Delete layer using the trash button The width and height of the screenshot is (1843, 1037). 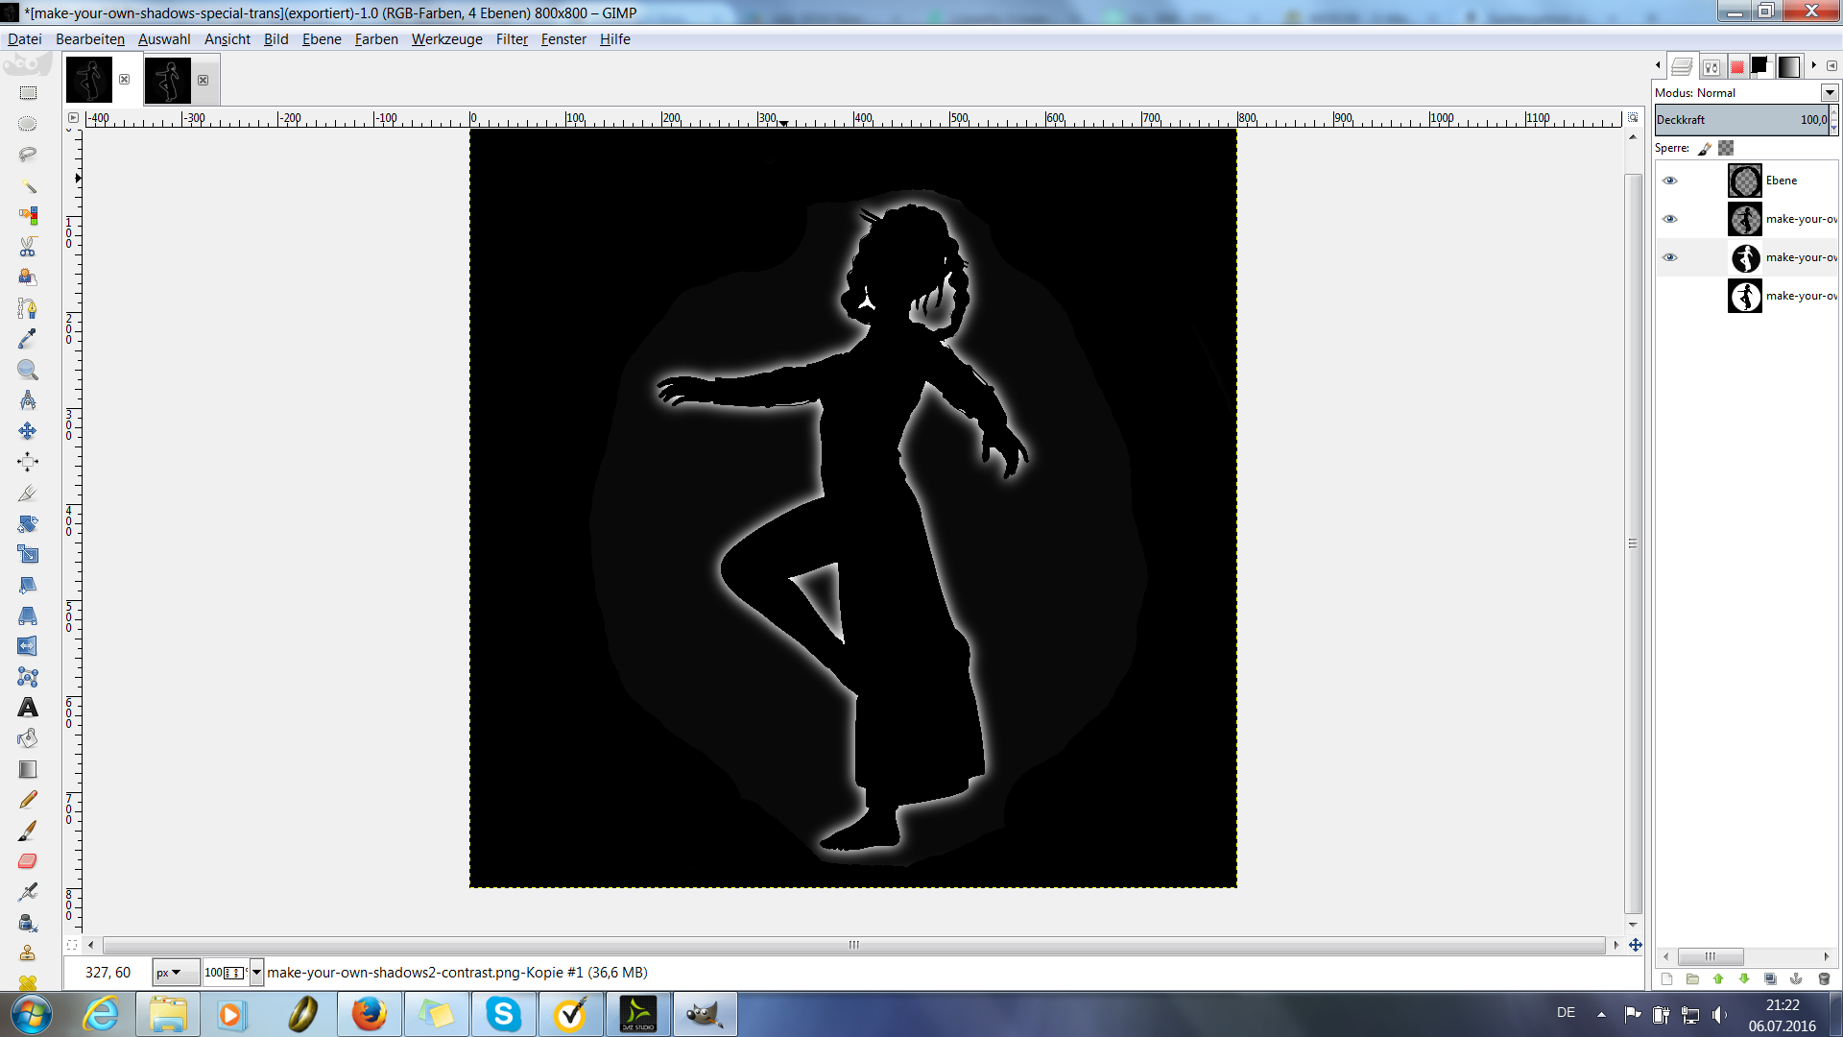(x=1824, y=978)
